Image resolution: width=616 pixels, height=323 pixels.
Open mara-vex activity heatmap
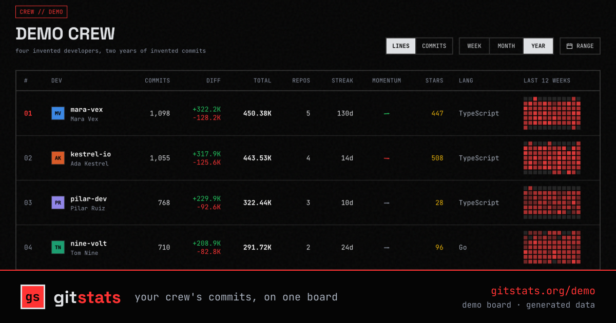pyautogui.click(x=552, y=113)
